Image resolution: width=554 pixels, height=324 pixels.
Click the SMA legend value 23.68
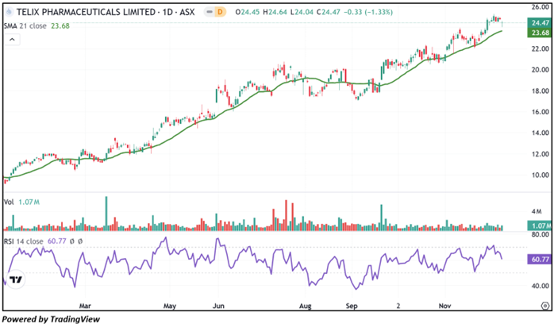click(x=60, y=25)
